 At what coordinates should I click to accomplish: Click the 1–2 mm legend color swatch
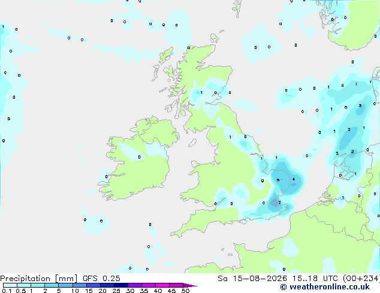38,285
